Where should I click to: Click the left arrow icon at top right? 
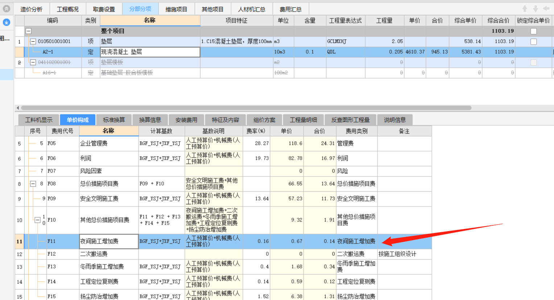click(546, 9)
